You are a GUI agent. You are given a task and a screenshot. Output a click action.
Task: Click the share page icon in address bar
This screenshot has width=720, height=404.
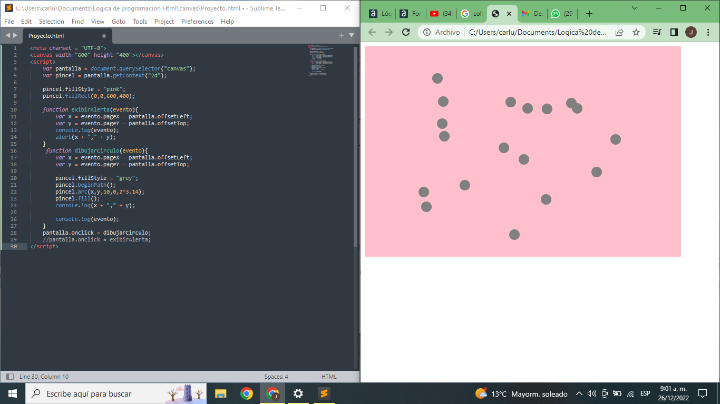(x=619, y=32)
